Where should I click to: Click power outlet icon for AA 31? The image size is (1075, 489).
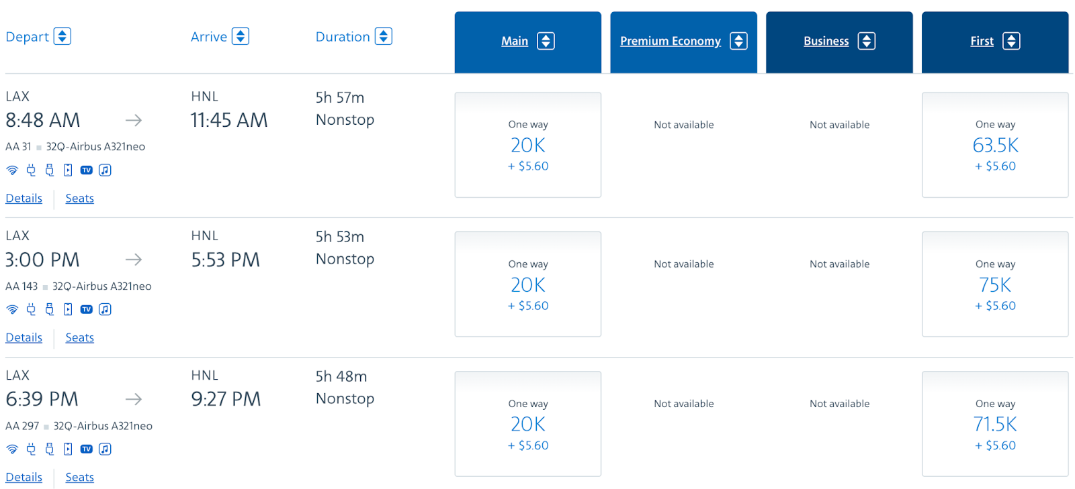tap(31, 170)
